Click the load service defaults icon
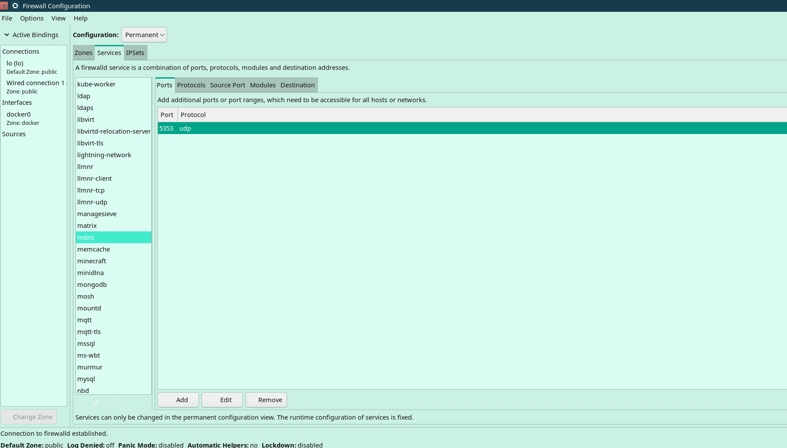Image resolution: width=787 pixels, height=448 pixels. [x=120, y=403]
